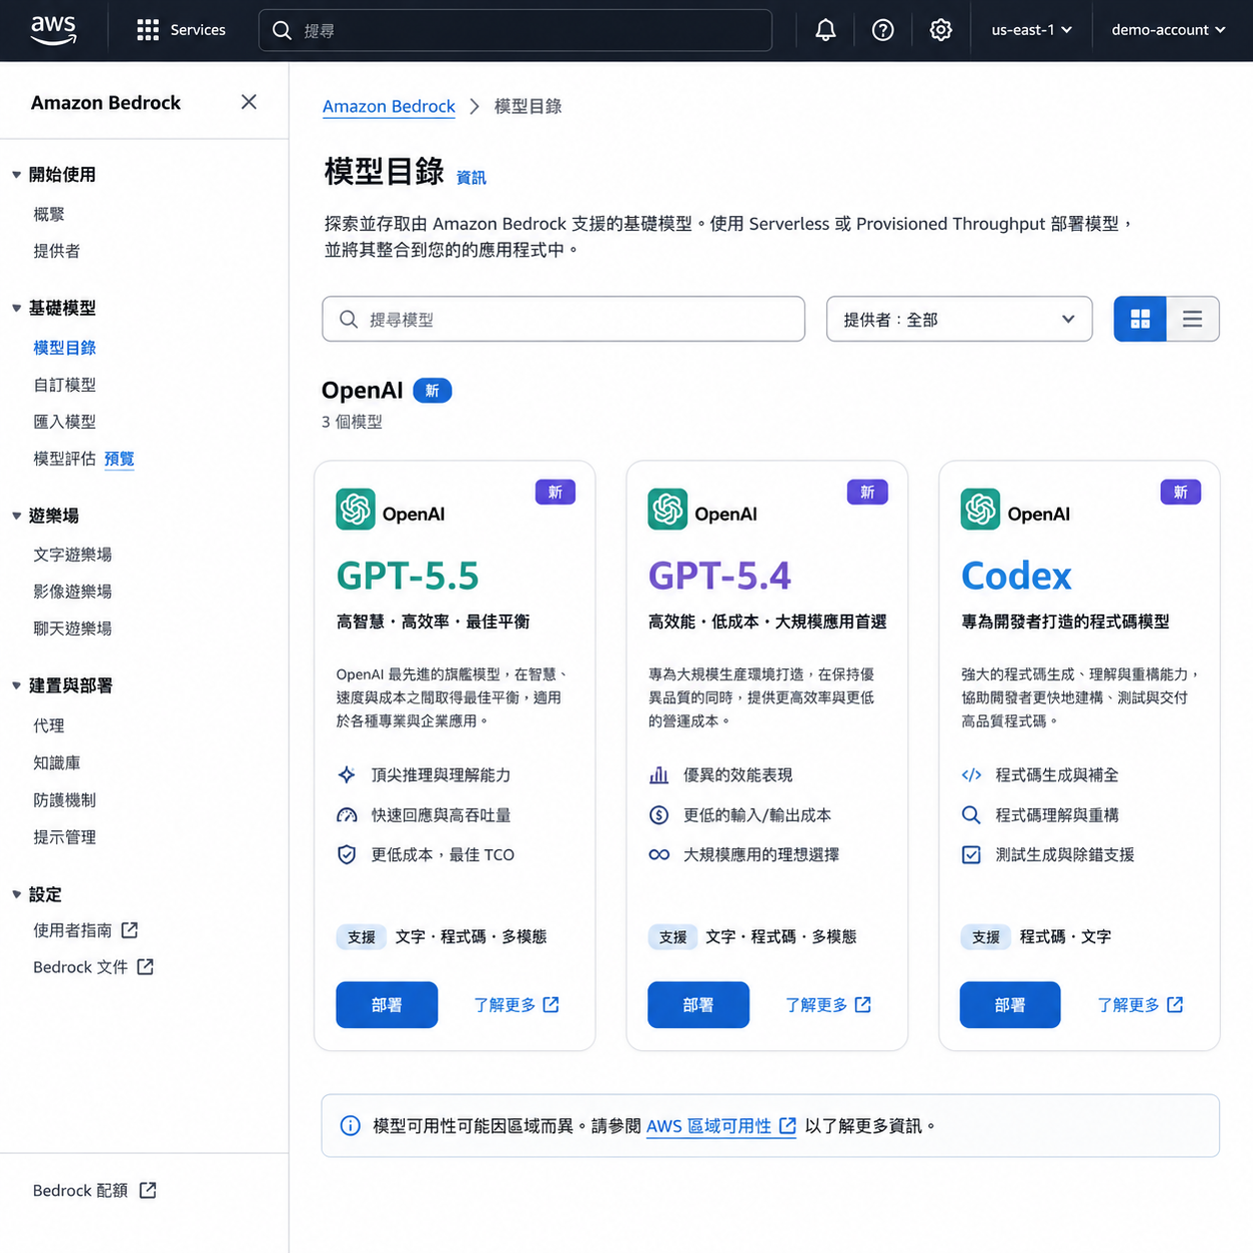
Task: Open the notifications bell
Action: [825, 30]
